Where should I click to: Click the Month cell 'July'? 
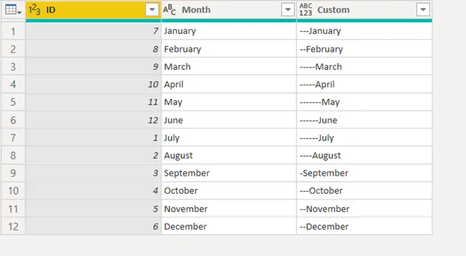point(229,138)
